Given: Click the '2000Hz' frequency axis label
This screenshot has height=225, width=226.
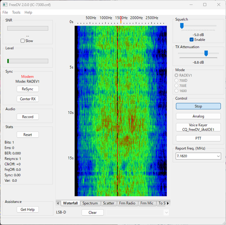Looking at the screenshot, I should pos(136,18).
